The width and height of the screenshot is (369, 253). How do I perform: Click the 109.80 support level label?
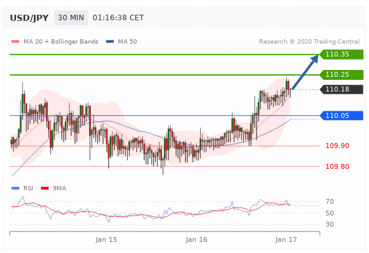[x=337, y=166]
